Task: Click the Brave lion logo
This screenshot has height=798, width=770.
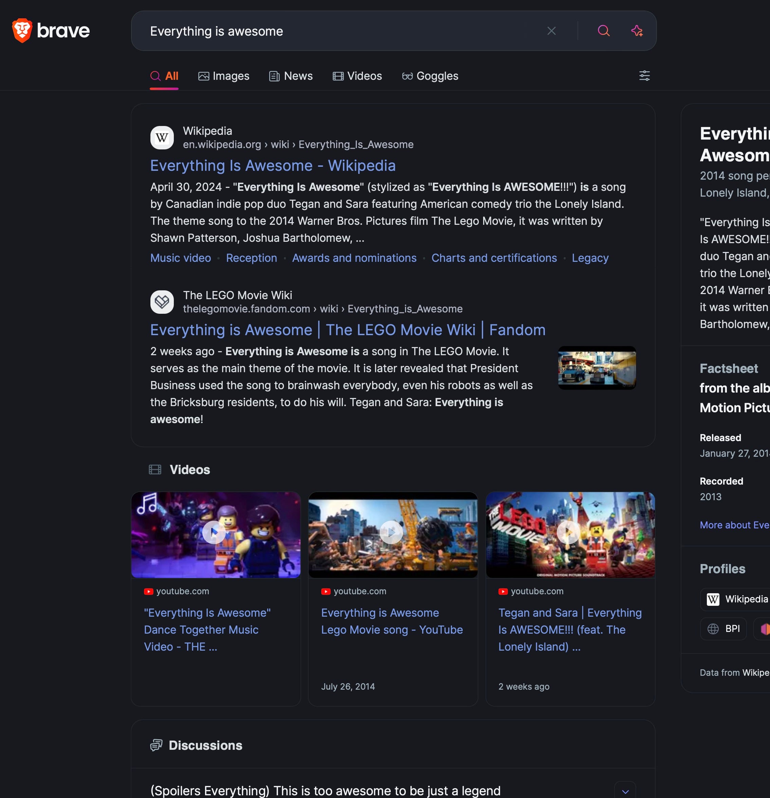Action: click(x=22, y=31)
